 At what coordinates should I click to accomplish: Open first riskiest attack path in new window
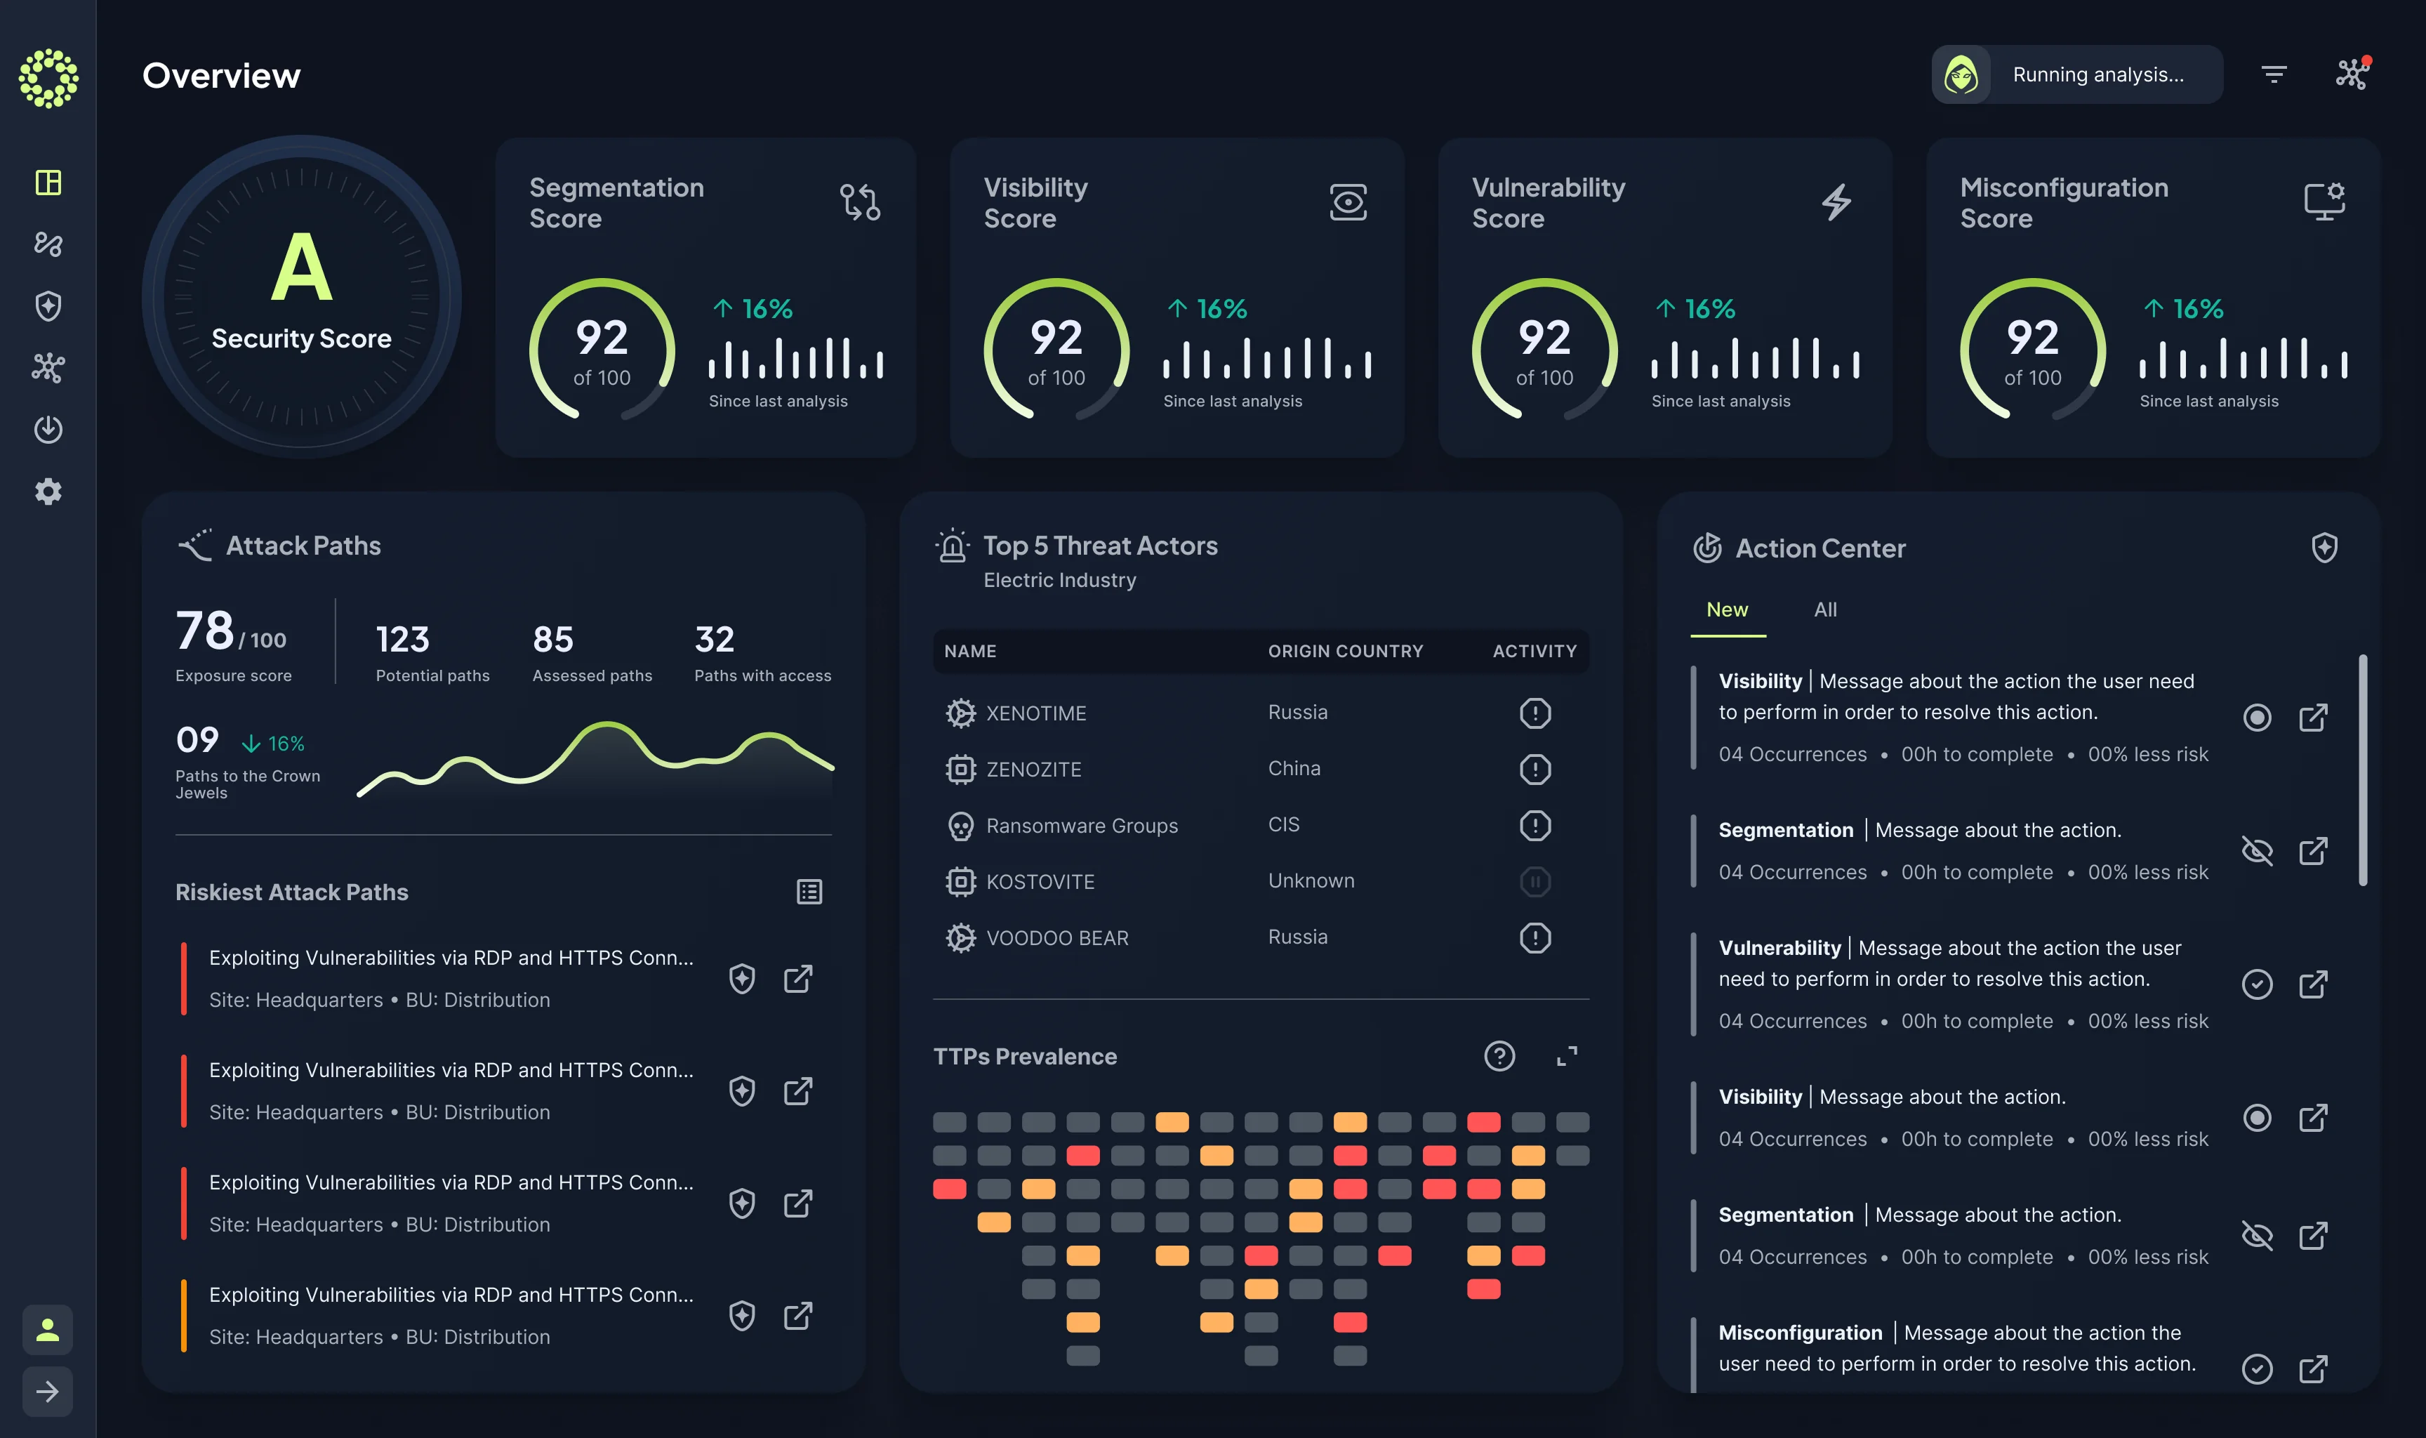(798, 979)
